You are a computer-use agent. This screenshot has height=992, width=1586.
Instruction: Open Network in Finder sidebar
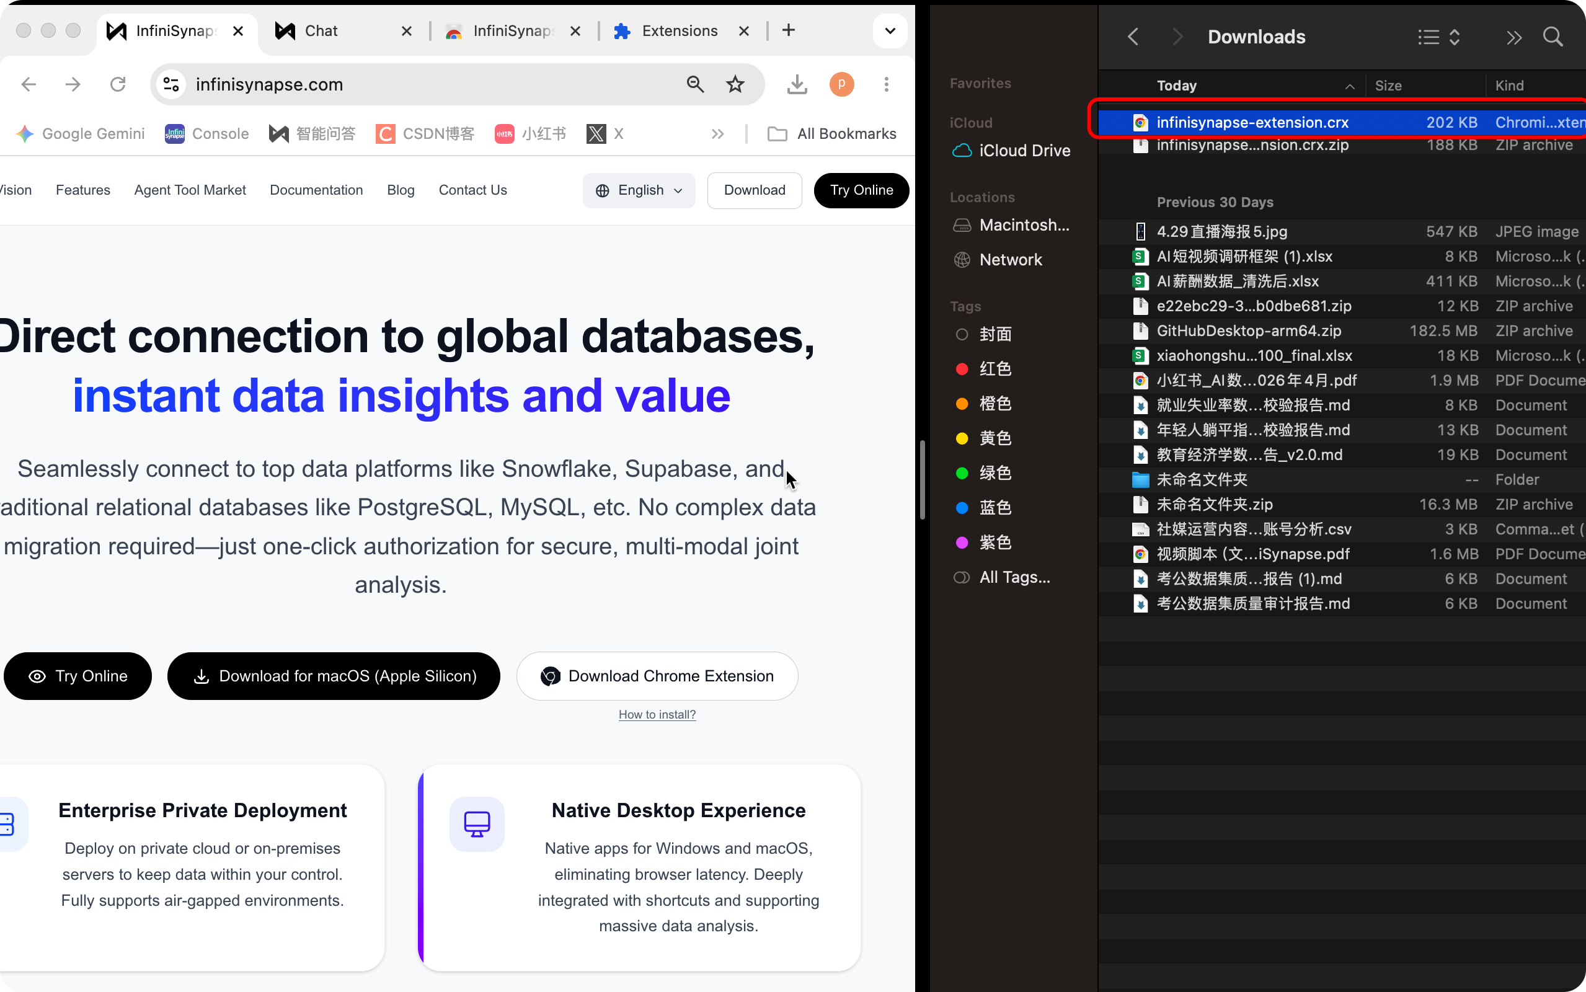click(997, 260)
